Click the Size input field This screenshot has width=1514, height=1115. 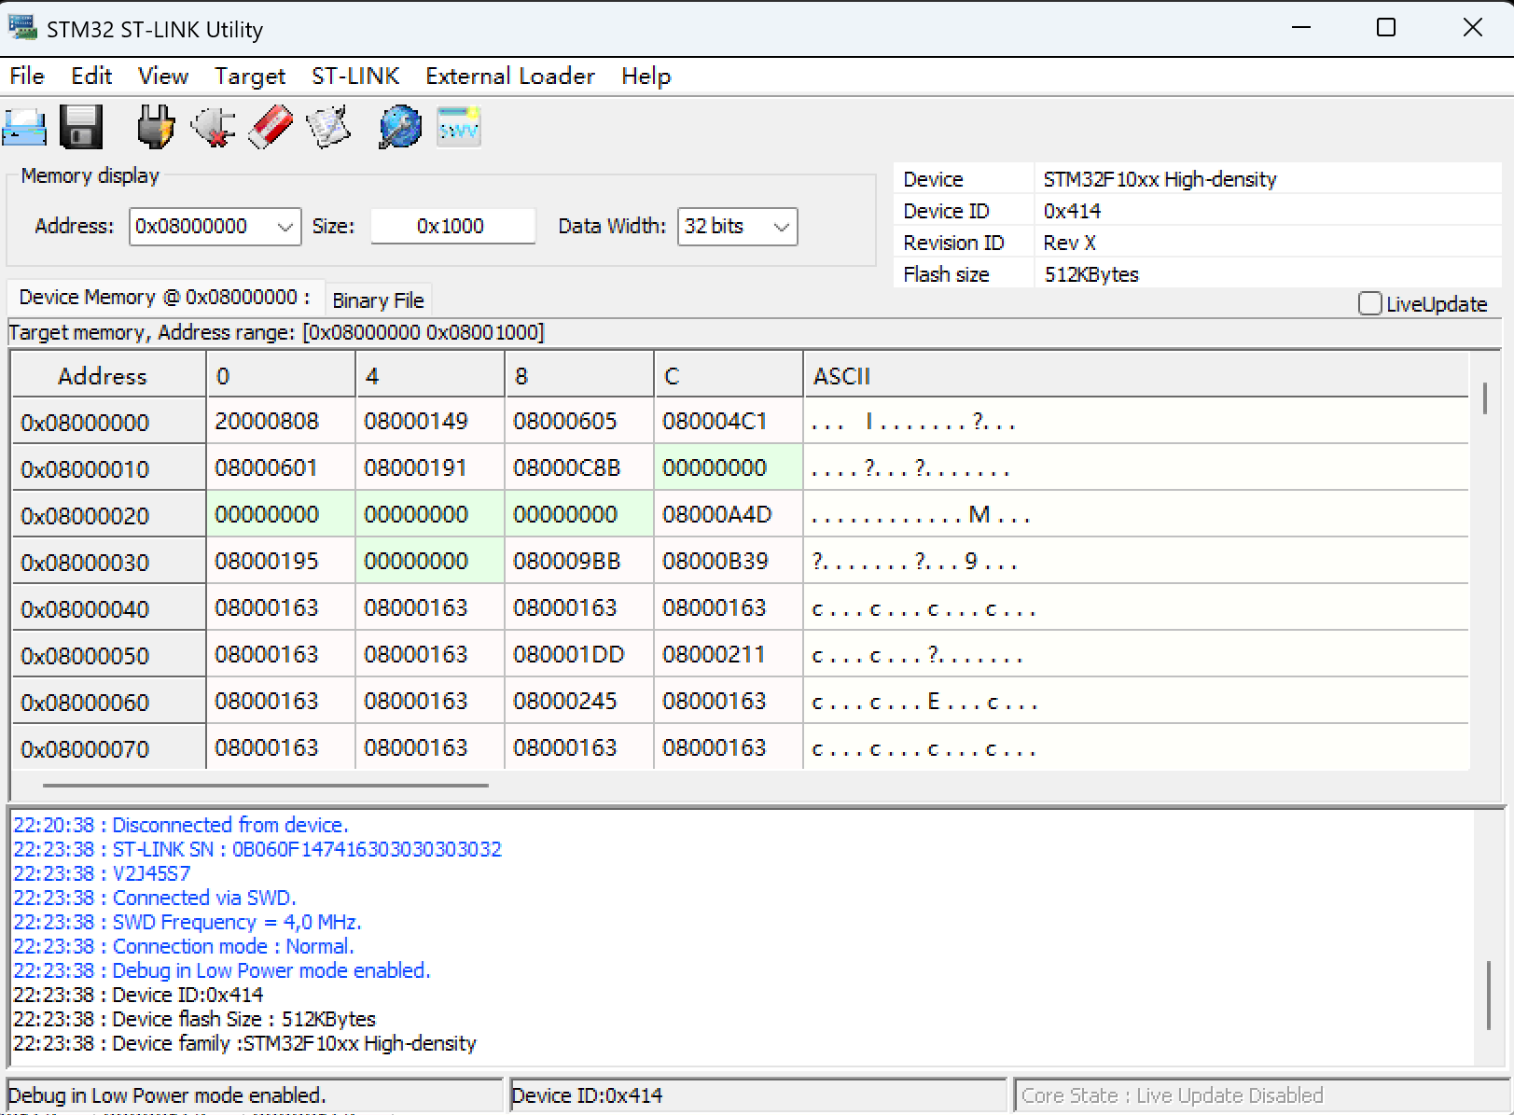coord(452,227)
